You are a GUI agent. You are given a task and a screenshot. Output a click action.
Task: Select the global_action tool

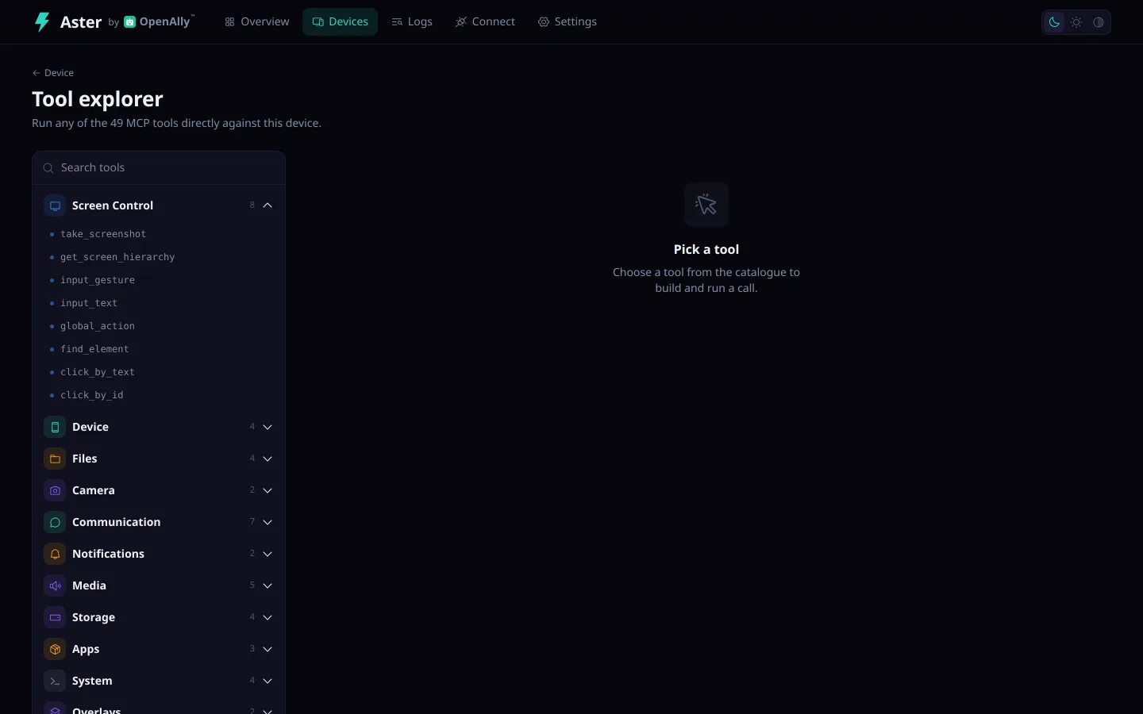pos(159,326)
